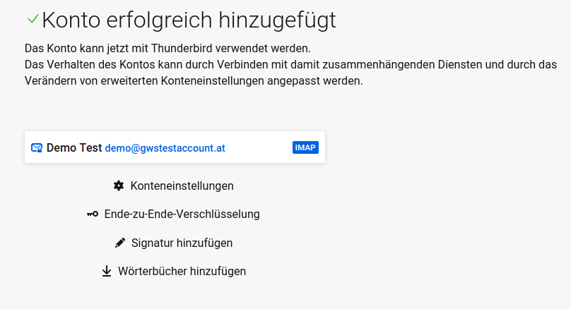Click the gear icon for Konteneinstellungen
This screenshot has height=309, width=571.
click(119, 186)
